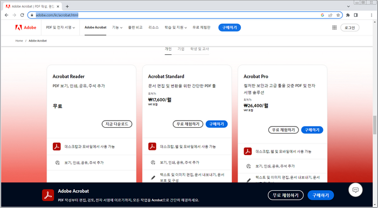Click the tab search chevron in the title bar
The height and width of the screenshot is (208, 378).
click(348, 6)
